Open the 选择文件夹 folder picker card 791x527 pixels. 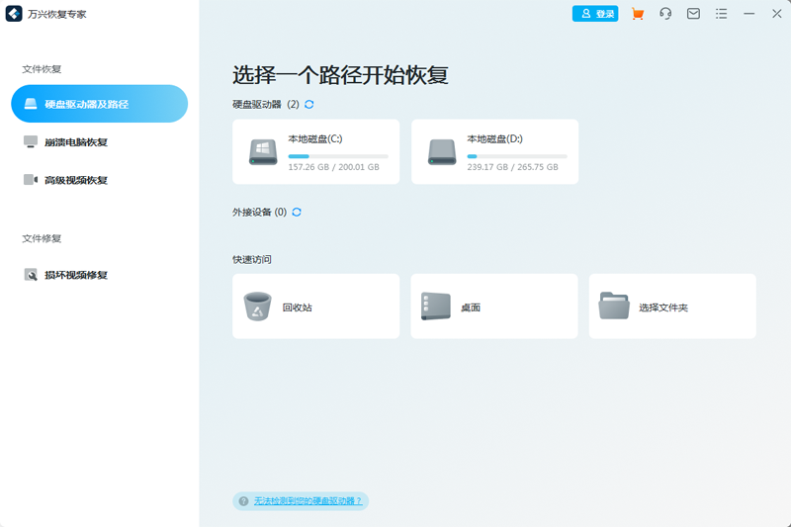pos(672,307)
